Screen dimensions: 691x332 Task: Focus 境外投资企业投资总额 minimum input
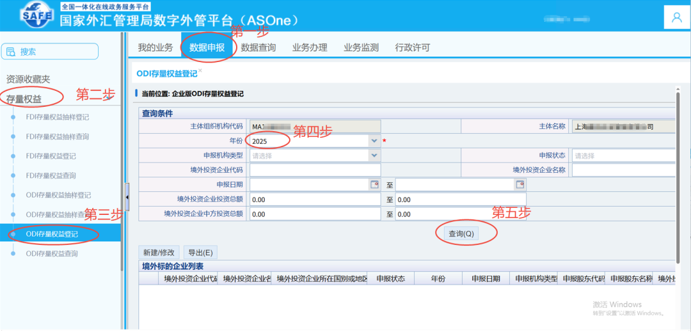click(x=315, y=200)
